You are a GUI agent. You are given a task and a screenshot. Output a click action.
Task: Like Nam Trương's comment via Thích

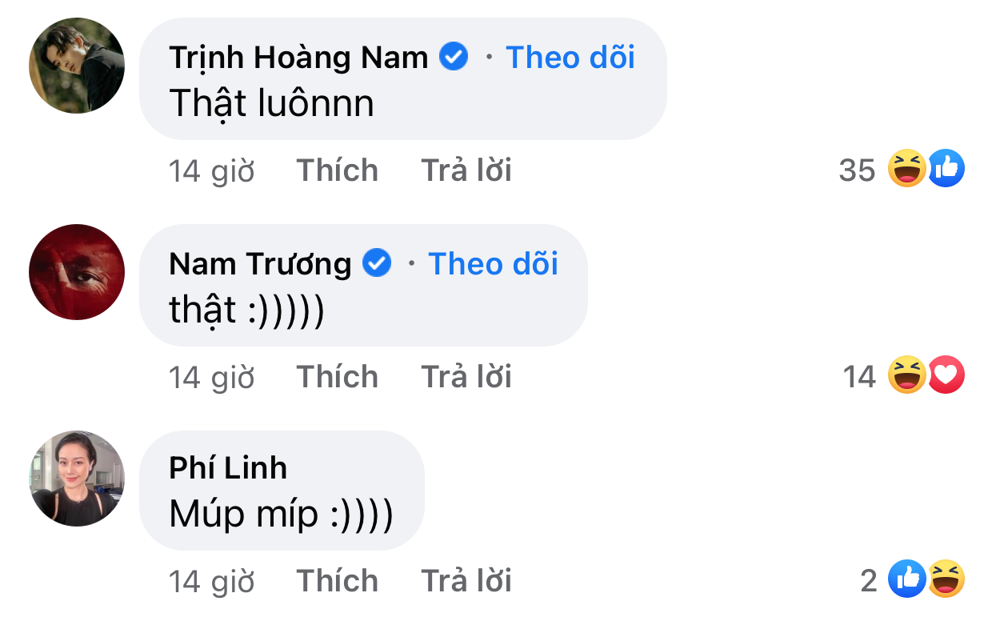[x=337, y=375]
